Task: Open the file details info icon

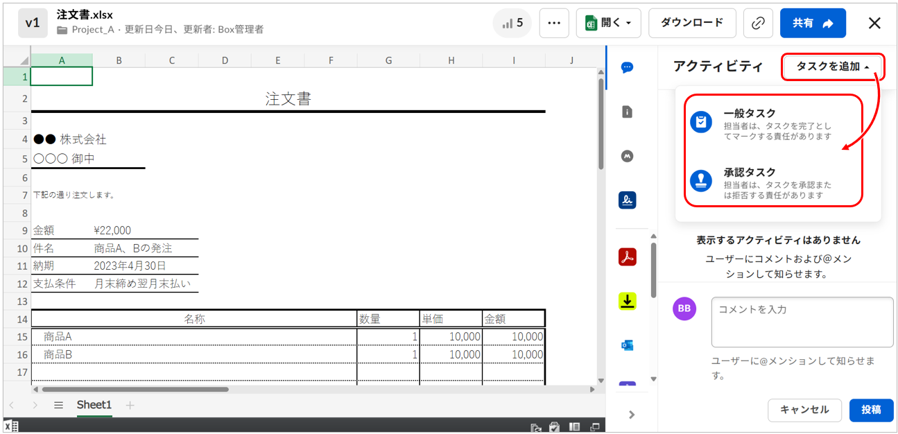Action: (x=627, y=112)
